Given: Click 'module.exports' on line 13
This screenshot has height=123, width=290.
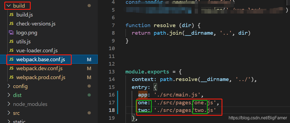Looking at the screenshot, I should (147, 72).
